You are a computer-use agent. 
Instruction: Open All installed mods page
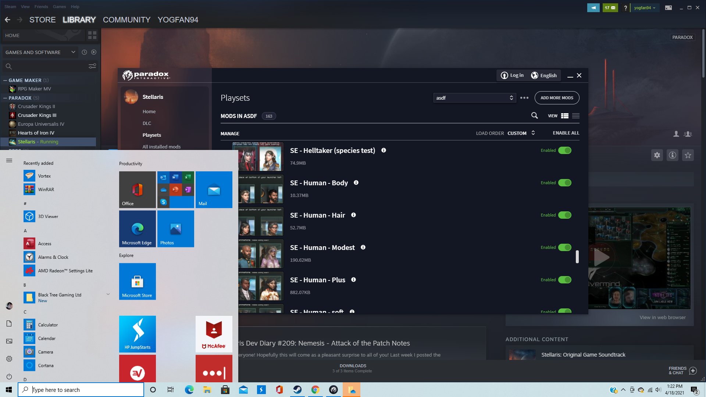coord(161,147)
